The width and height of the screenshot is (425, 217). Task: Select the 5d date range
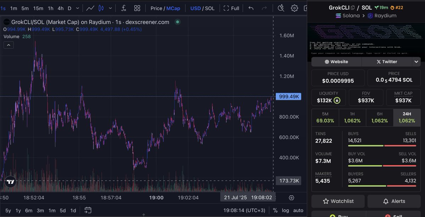(x=63, y=211)
